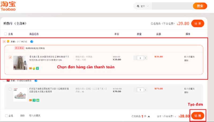Expand selected items list arrow at bottom
This screenshot has height=122, width=214.
tap(149, 116)
